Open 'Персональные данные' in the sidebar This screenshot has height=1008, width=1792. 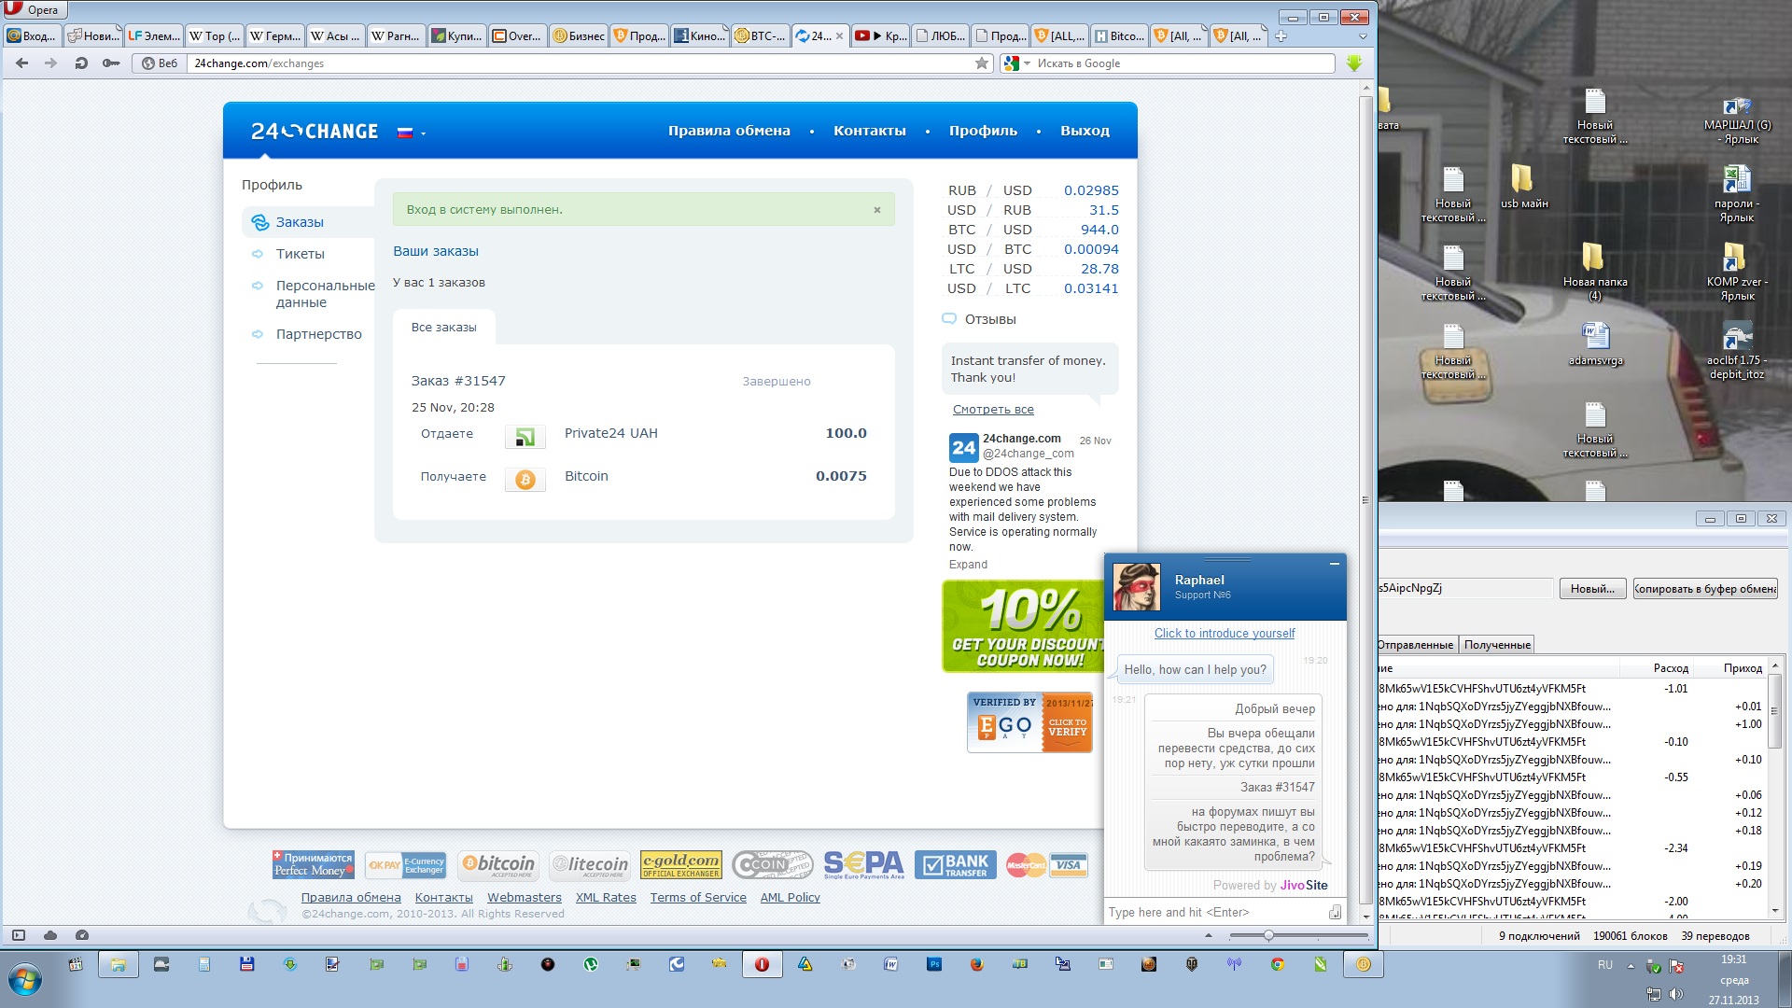[325, 294]
